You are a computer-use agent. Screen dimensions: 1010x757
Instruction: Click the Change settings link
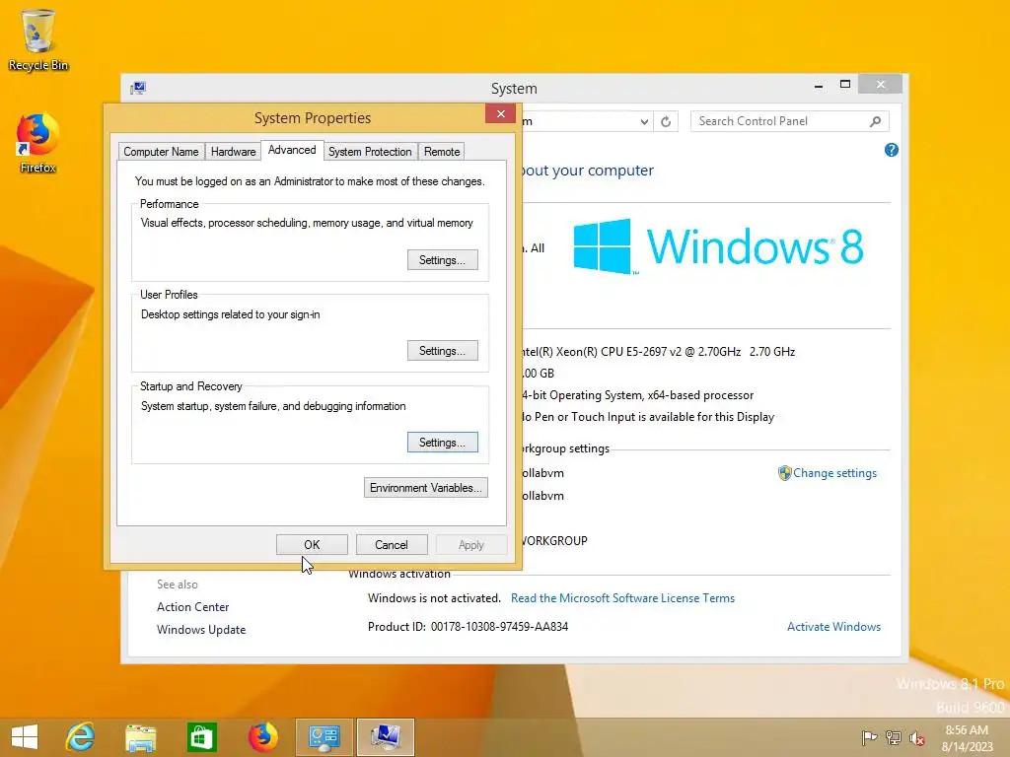(834, 473)
